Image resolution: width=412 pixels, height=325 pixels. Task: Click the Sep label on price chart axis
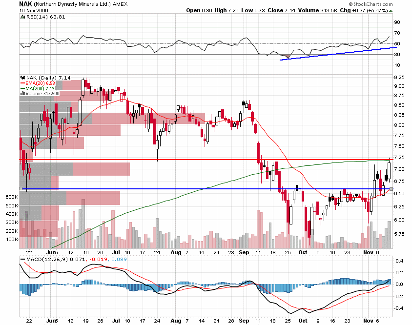click(x=244, y=252)
